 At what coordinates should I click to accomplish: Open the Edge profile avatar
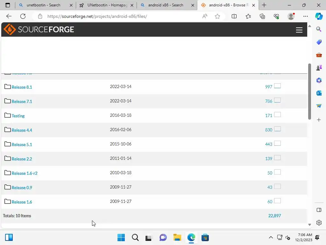(291, 16)
